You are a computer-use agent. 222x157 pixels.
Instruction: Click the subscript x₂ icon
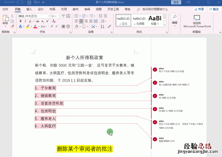[x=42, y=21]
